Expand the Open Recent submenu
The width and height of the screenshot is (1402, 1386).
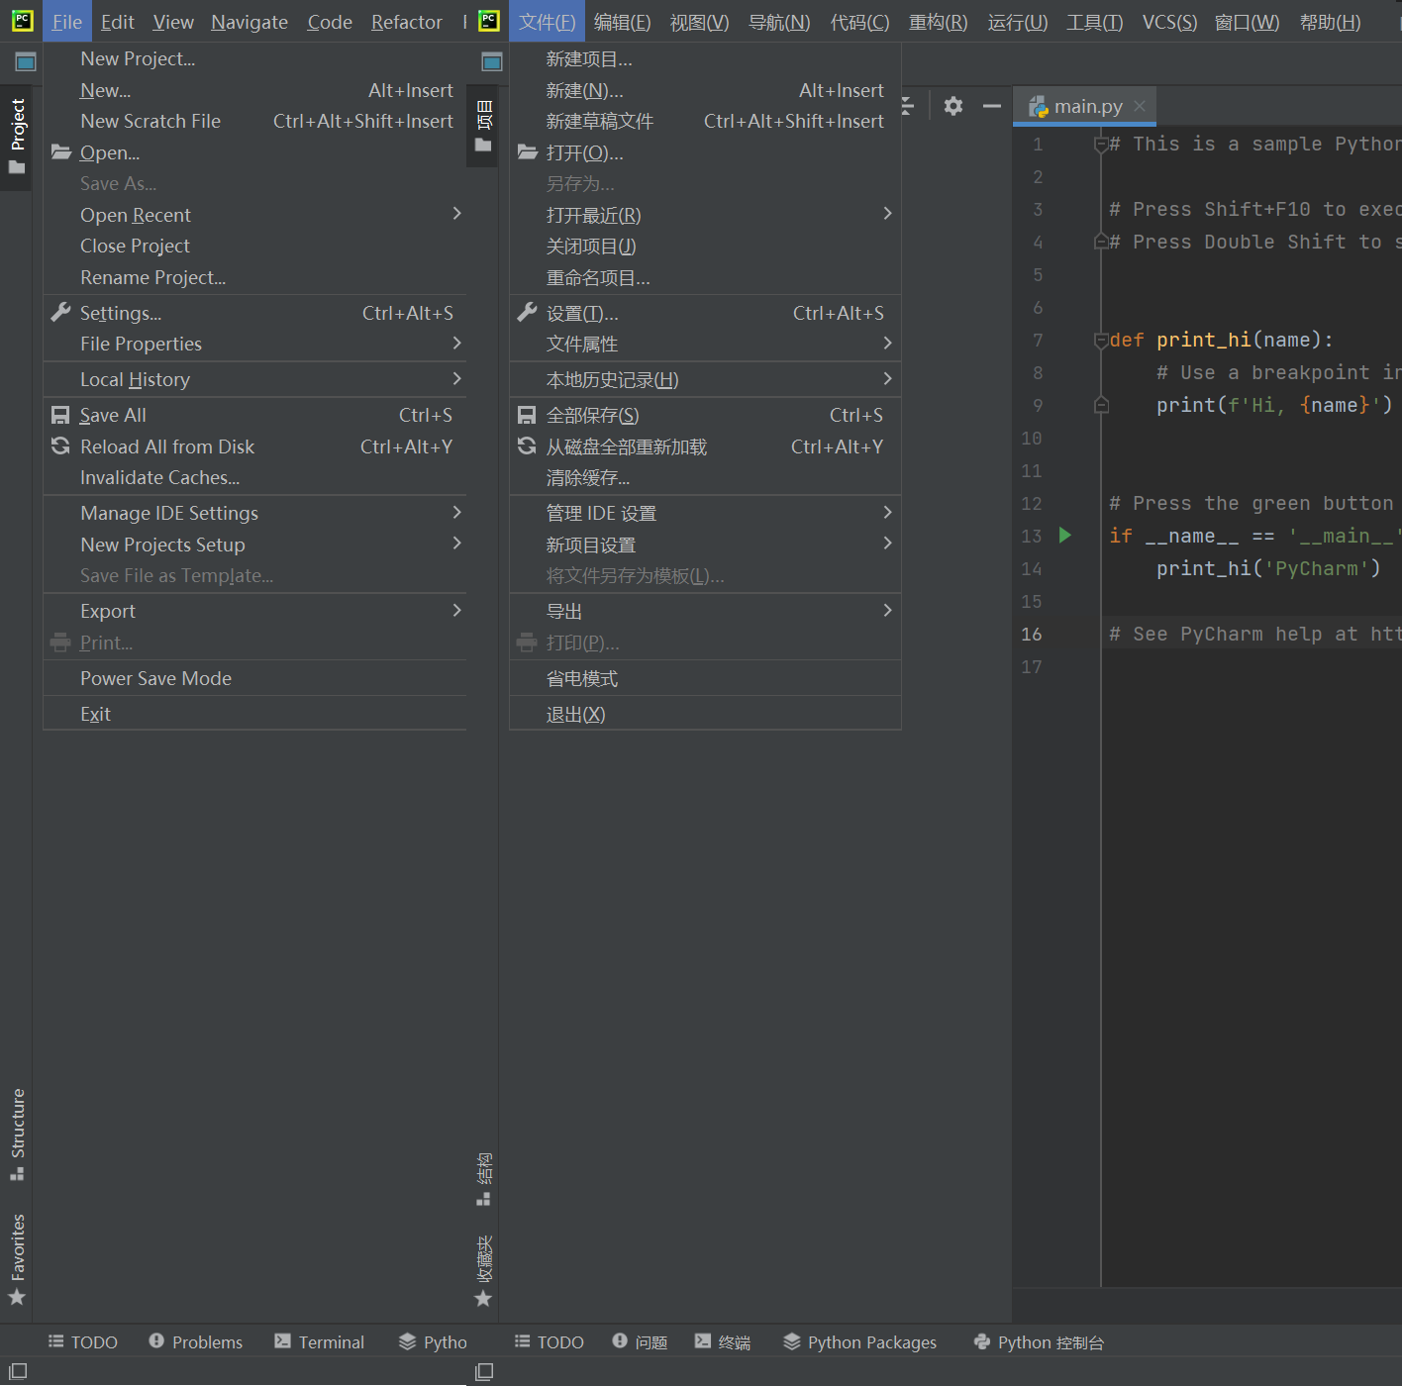point(254,215)
